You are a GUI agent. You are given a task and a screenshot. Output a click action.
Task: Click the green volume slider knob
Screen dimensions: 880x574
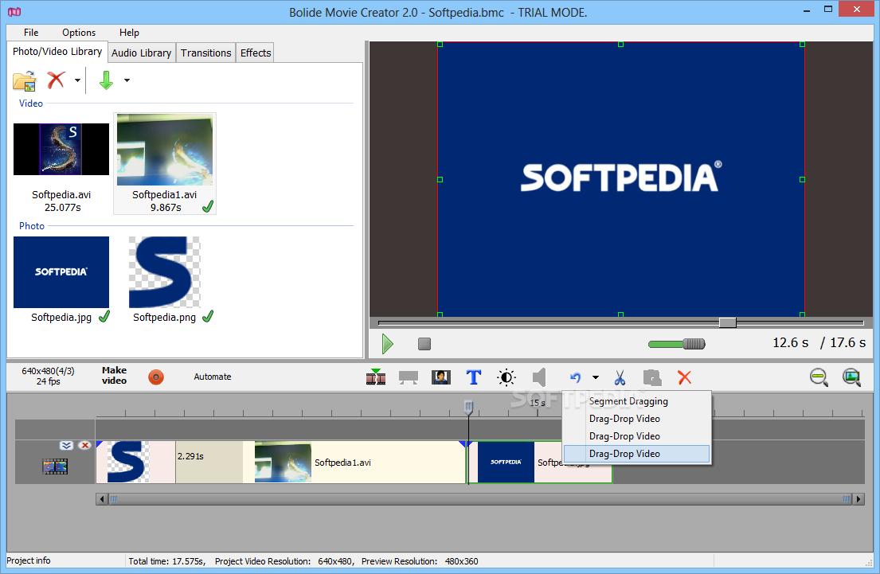[694, 344]
